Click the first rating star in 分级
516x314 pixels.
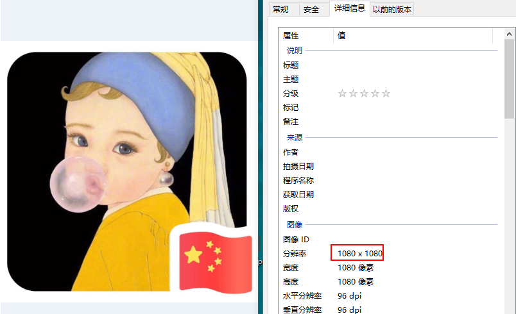coord(342,94)
